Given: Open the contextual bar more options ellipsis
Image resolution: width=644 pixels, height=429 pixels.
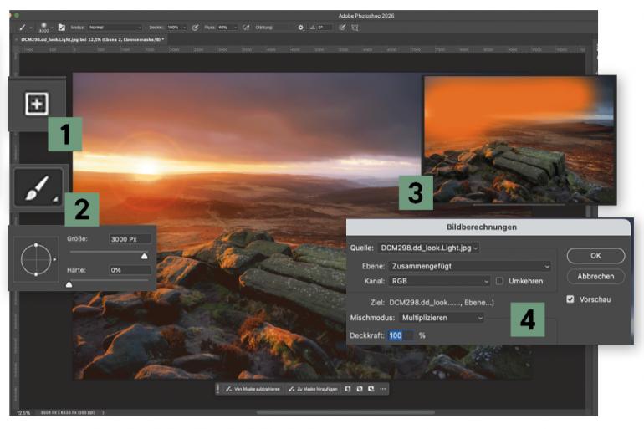Looking at the screenshot, I should click(x=383, y=389).
